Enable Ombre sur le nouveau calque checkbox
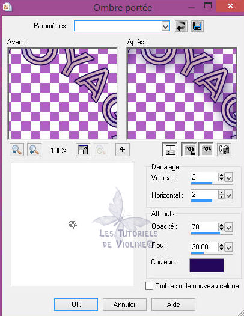 [x=149, y=286]
